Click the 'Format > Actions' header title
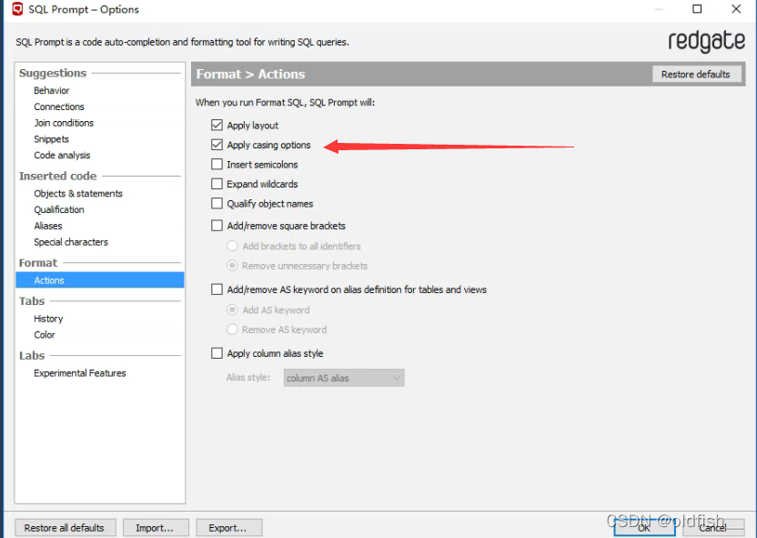The image size is (757, 538). click(x=250, y=74)
